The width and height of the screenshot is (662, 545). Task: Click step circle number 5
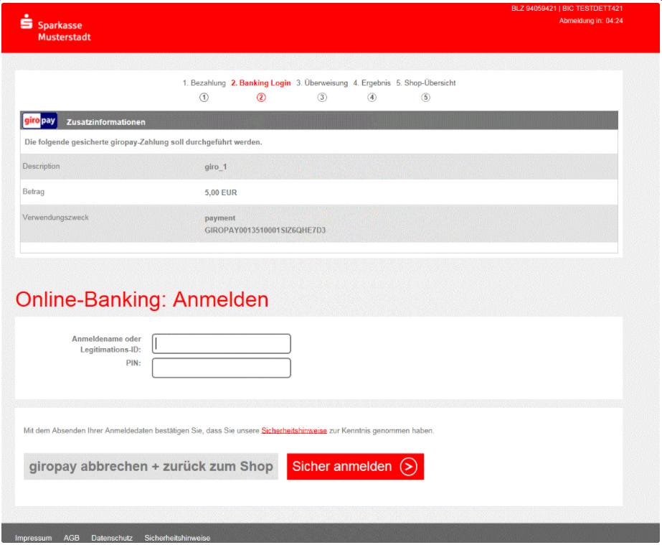(x=425, y=97)
